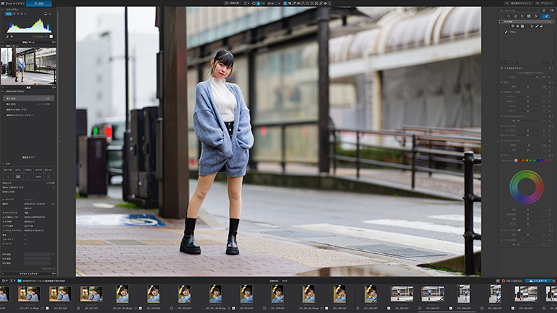Toggle shadow clipping moon icon under histogram
This screenshot has height=313, width=557.
click(x=7, y=36)
